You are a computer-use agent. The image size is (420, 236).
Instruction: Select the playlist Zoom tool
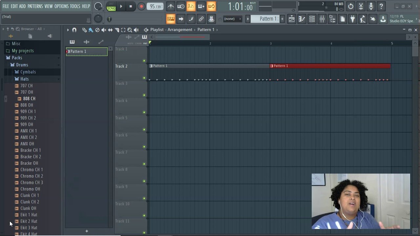pos(129,30)
